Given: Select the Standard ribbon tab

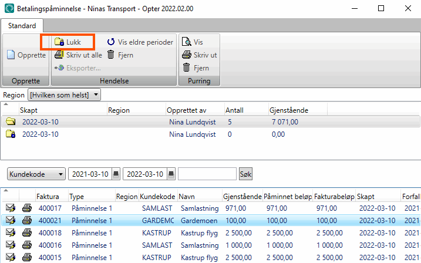Looking at the screenshot, I should coord(22,26).
